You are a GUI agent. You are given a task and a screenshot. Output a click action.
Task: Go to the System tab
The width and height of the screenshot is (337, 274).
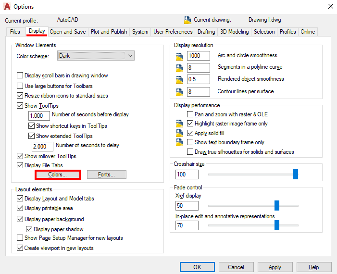tap(140, 32)
